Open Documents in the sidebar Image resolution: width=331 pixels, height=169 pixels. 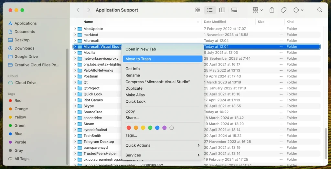click(22, 32)
